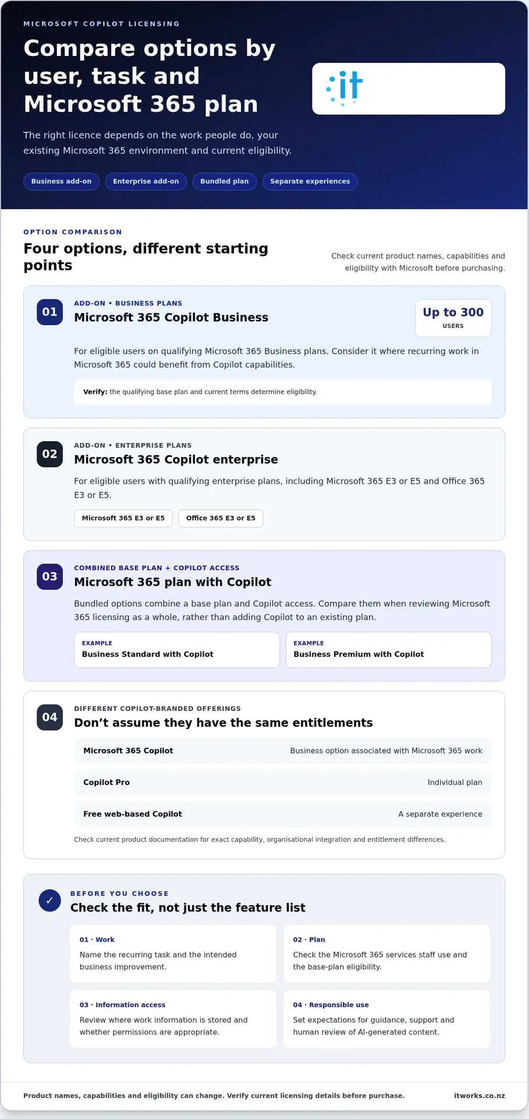Screen dimensions: 529x1119
Task: Open the itworks.co.nz link
Action: coord(479,1096)
